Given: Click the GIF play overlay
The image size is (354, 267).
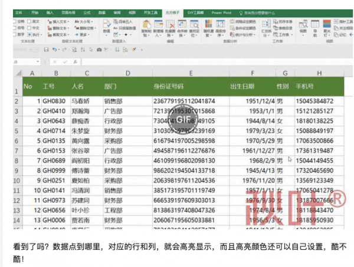Looking at the screenshot, I should click(x=183, y=119).
